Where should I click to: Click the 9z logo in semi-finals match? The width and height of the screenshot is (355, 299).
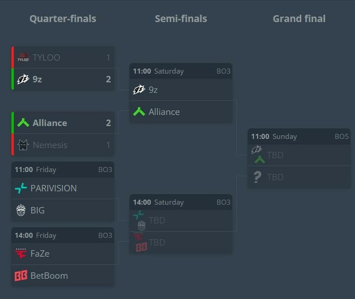[x=139, y=90]
